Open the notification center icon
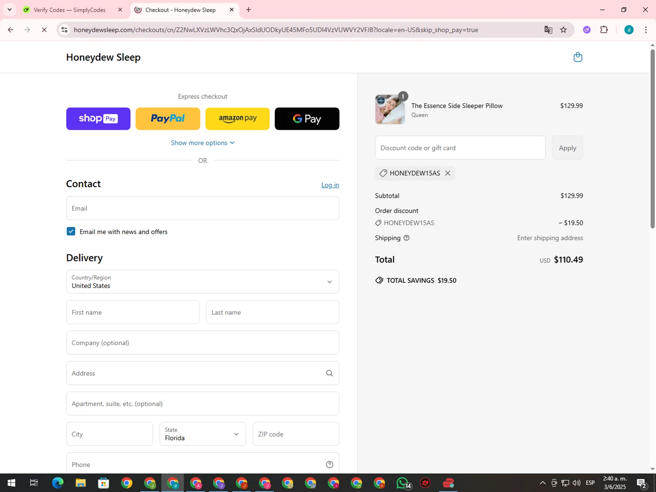 tap(642, 483)
